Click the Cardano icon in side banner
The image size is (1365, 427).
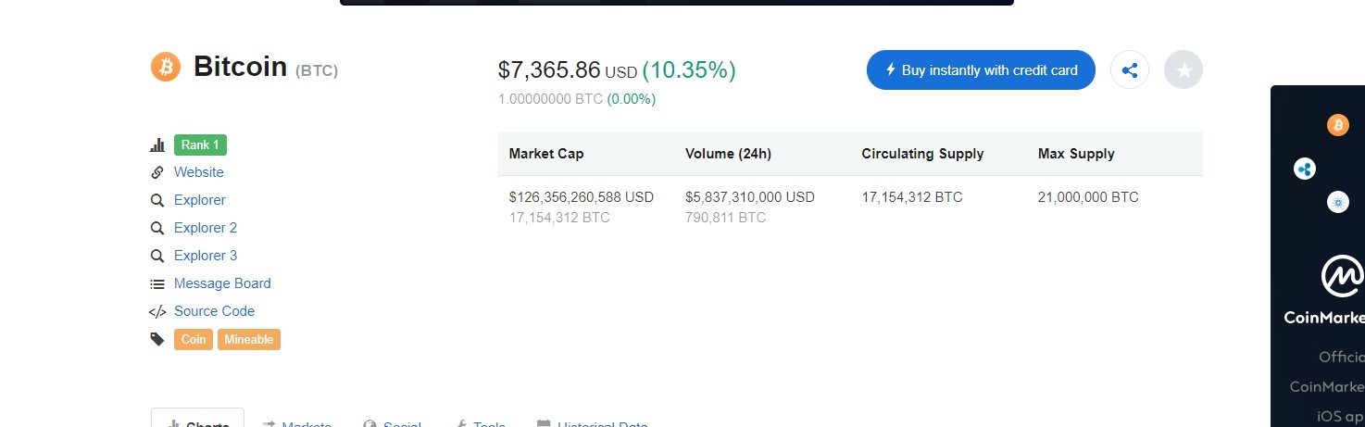[1338, 202]
